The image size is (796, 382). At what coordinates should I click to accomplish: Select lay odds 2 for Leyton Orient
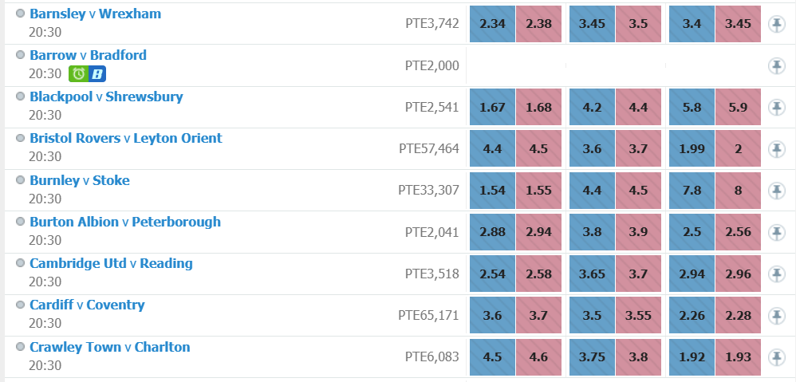pos(738,148)
